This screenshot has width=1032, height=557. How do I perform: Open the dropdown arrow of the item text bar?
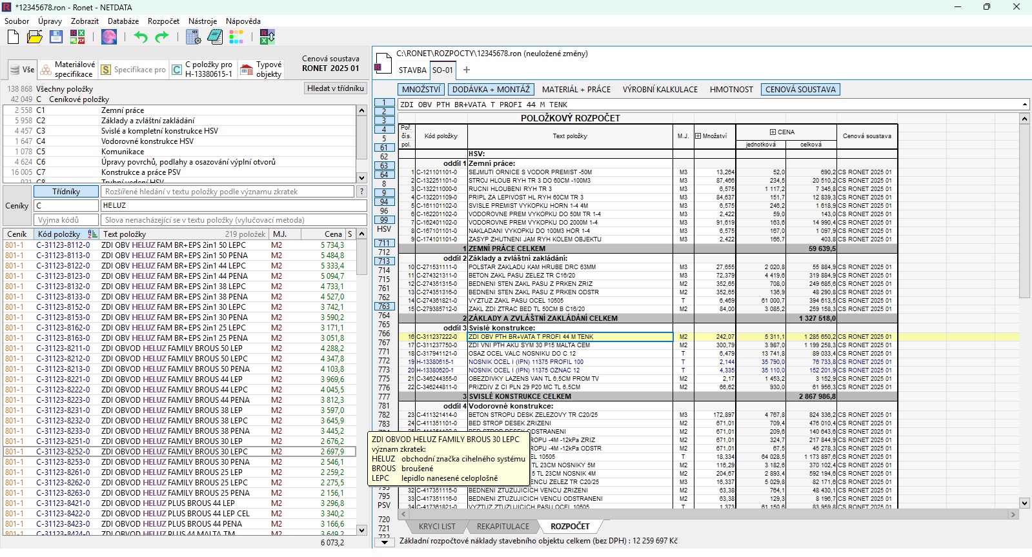[1025, 105]
